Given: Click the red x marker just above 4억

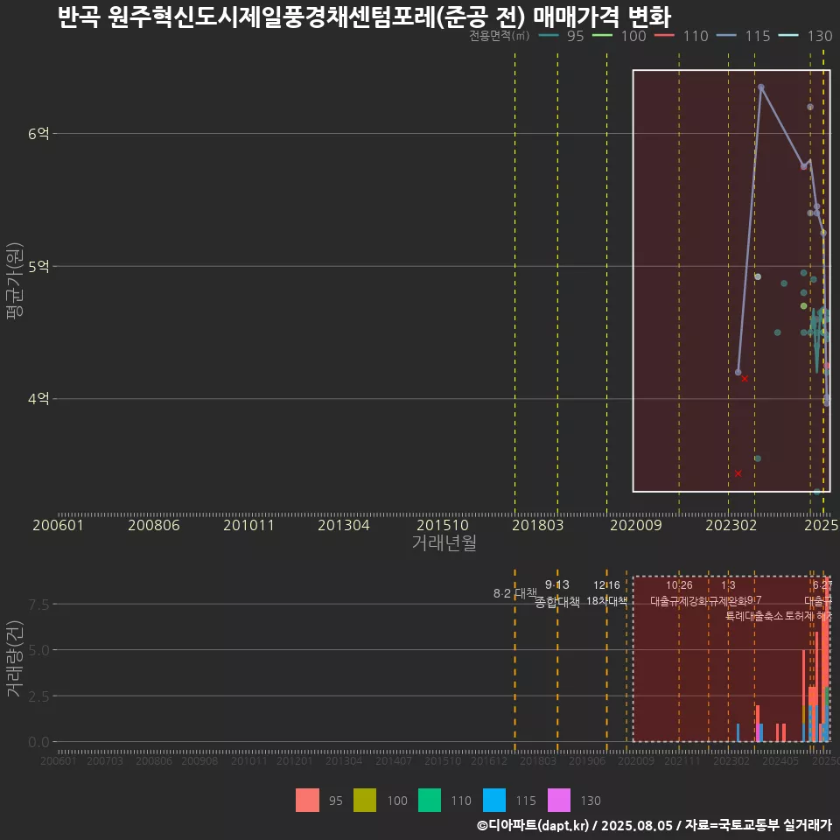Looking at the screenshot, I should pos(745,379).
